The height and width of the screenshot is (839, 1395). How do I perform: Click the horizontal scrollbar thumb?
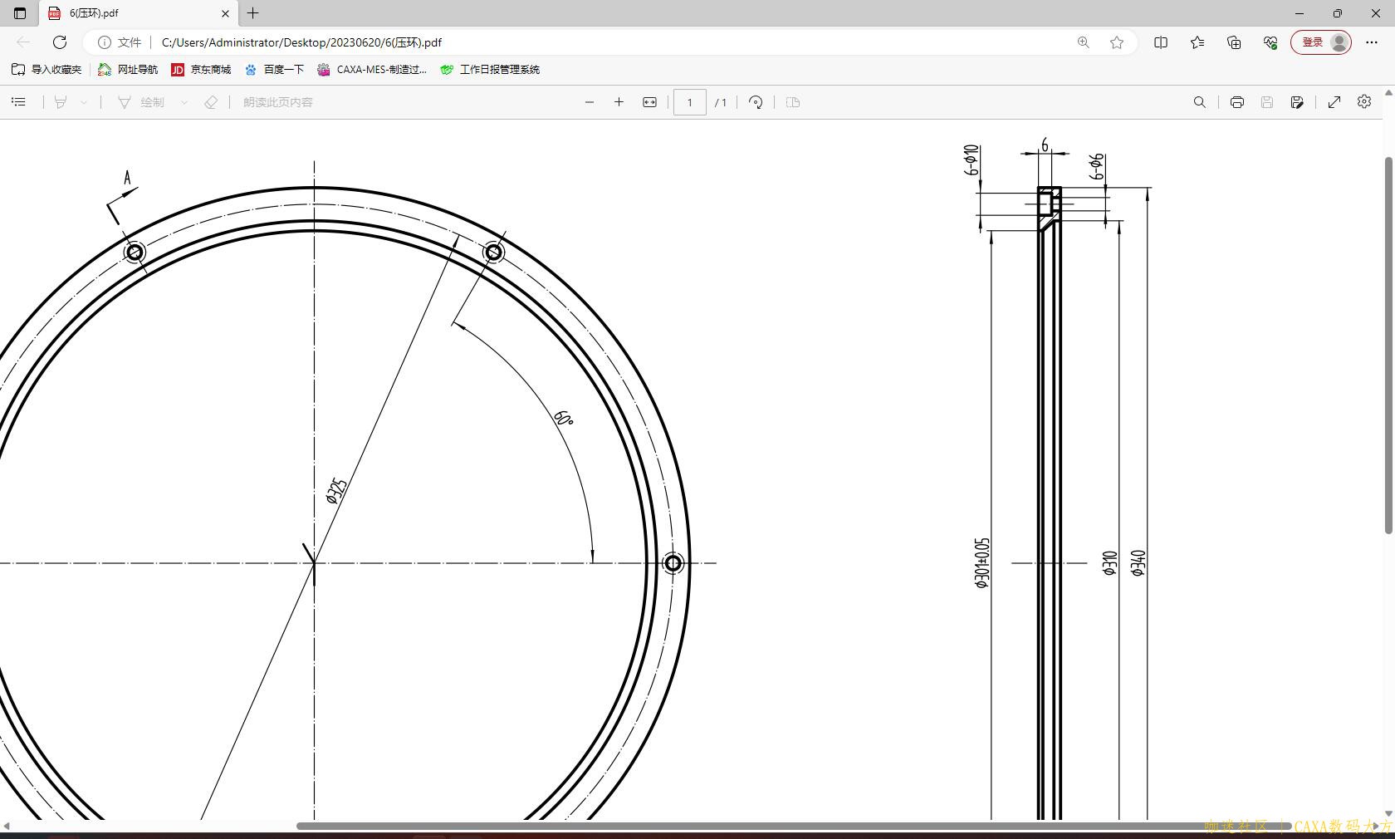pyautogui.click(x=747, y=826)
